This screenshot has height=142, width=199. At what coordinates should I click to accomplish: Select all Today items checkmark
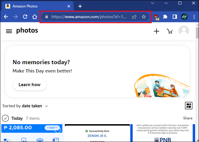[x=5, y=118]
